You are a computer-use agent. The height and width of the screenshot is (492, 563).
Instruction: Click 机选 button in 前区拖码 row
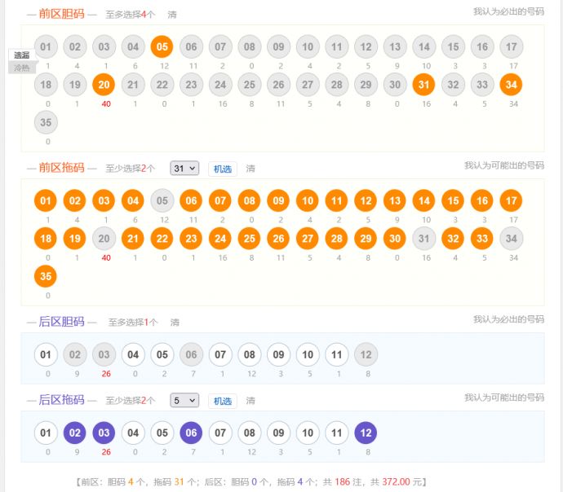click(222, 169)
